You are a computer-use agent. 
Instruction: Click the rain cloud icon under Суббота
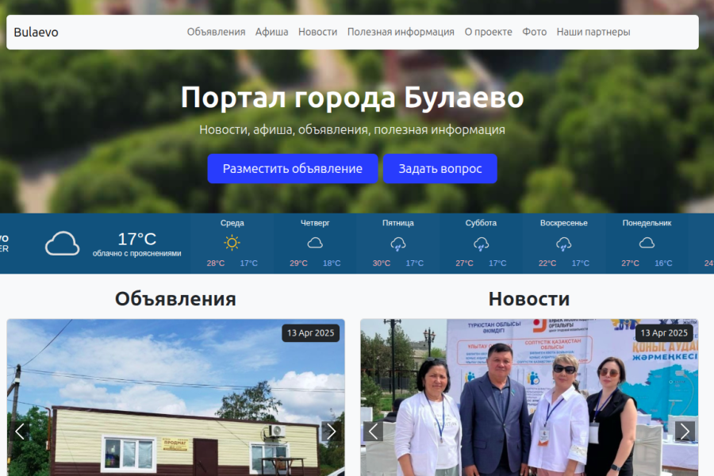(x=481, y=244)
